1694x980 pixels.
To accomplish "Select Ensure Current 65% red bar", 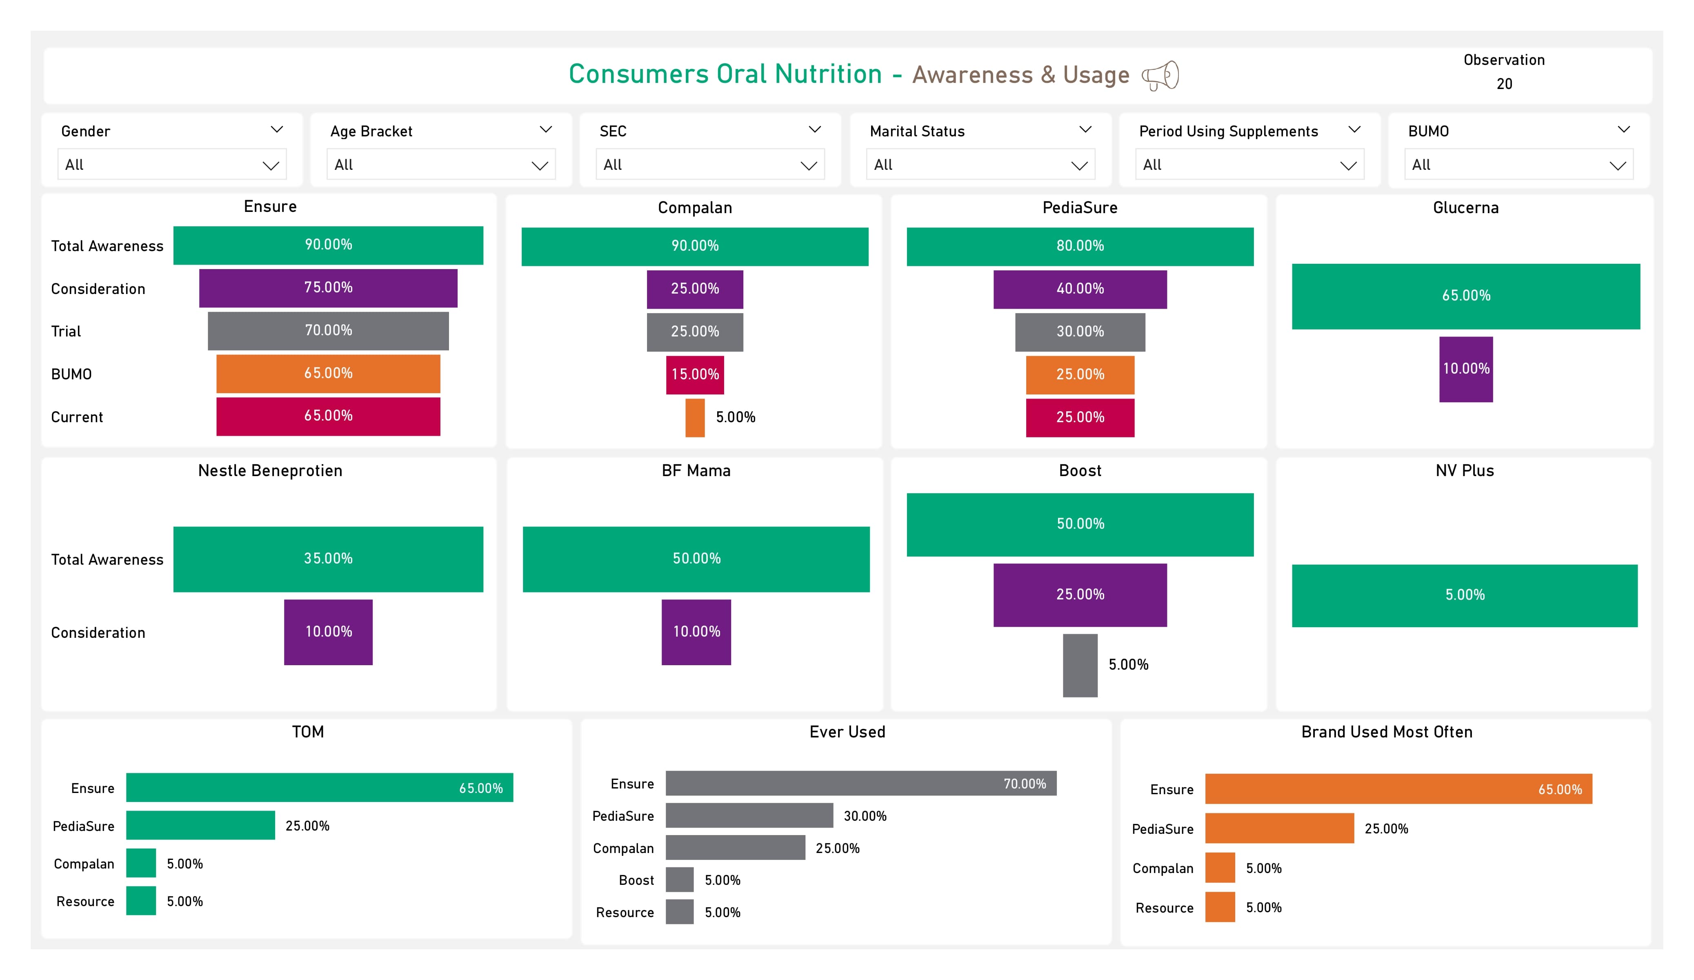I will (x=328, y=416).
